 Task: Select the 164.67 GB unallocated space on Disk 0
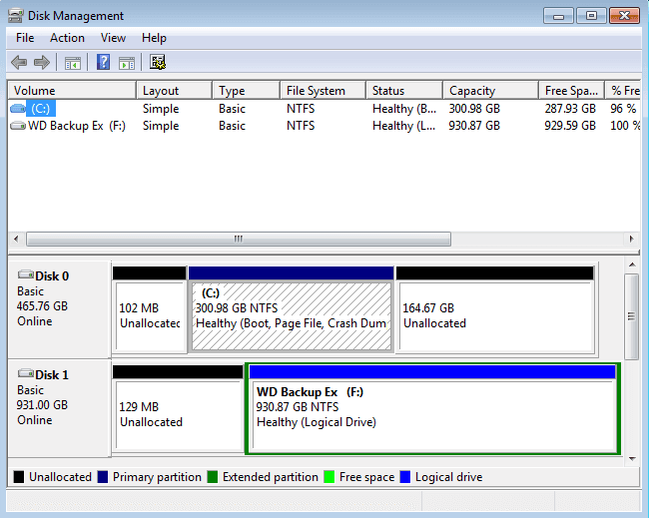click(x=495, y=314)
